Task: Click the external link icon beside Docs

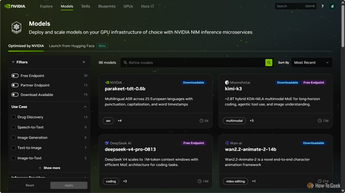Action: pos(152,6)
